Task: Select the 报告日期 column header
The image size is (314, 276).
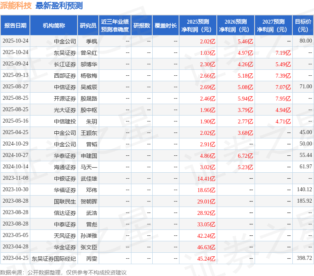Action: 15,26
